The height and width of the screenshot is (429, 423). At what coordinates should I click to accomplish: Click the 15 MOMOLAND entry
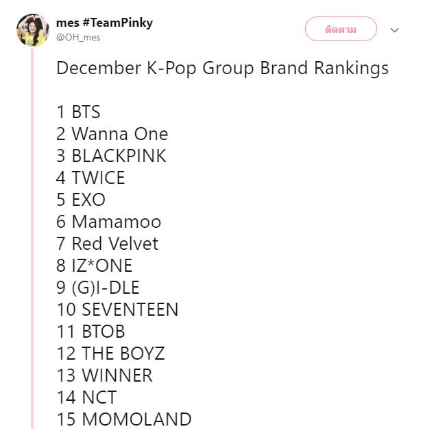124,419
